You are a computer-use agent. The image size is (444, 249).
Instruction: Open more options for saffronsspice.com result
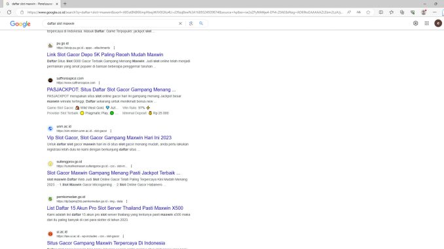coord(99,83)
